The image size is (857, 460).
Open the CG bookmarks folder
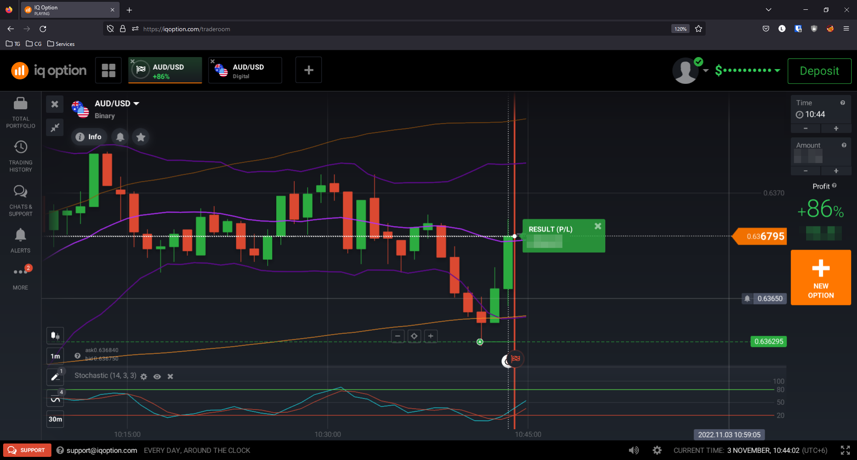coord(34,44)
